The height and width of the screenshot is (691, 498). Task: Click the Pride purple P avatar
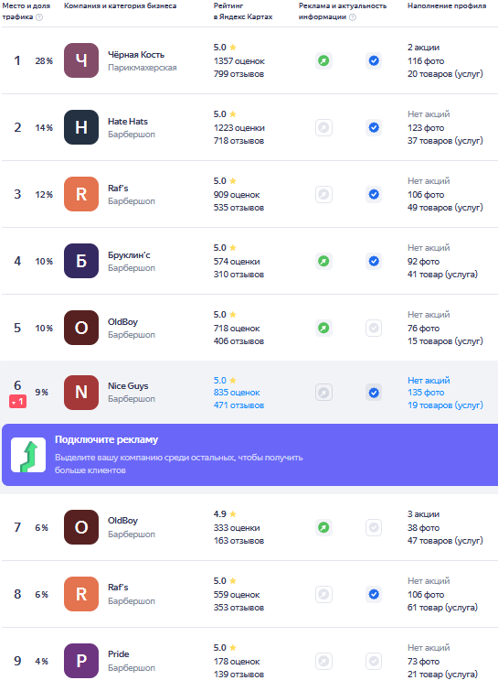tap(81, 661)
